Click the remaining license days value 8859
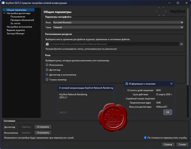Viewport: 191px width, 149px height. click(158, 90)
